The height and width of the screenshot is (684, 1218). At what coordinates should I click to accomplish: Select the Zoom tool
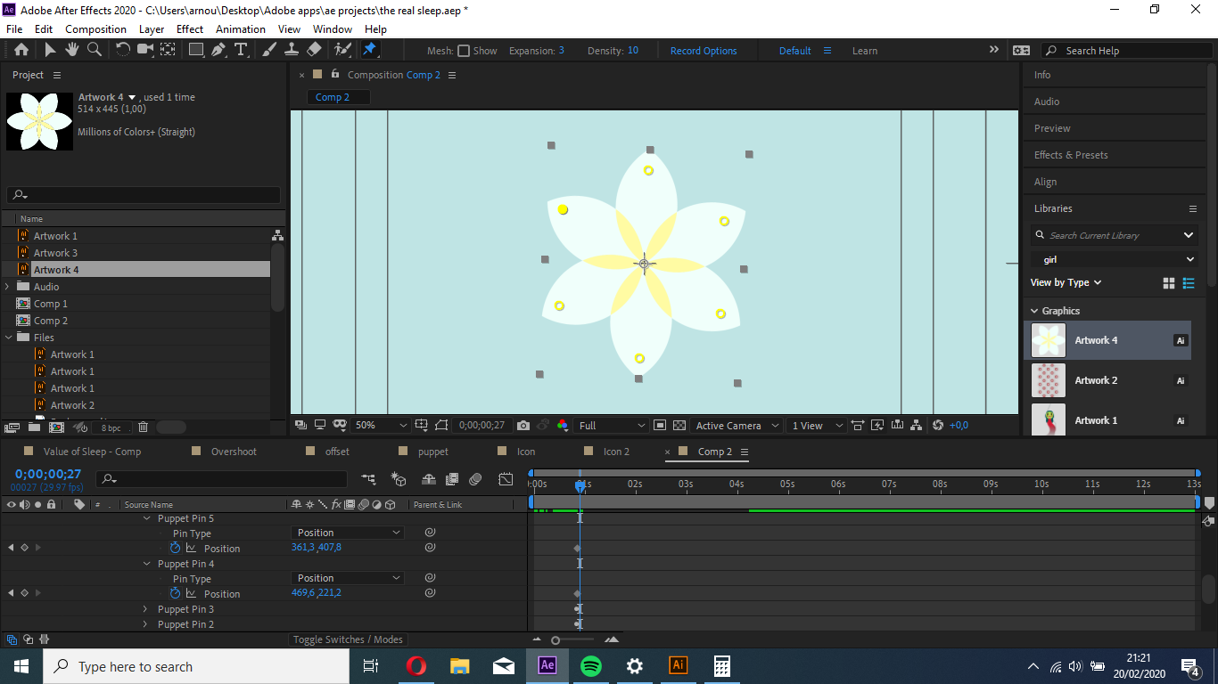pos(94,50)
